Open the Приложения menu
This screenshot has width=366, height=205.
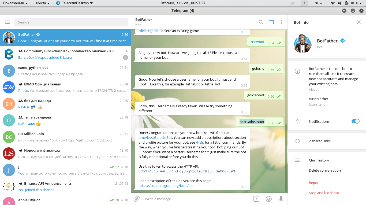15,3
